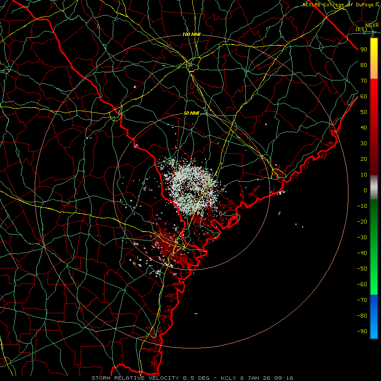Click the NEXR label above the scale
Viewport: 381px width, 381px height.
click(x=372, y=25)
